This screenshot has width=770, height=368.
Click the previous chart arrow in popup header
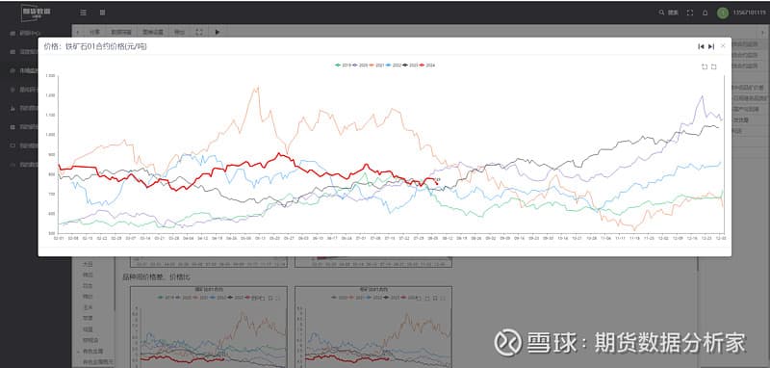[x=701, y=46]
